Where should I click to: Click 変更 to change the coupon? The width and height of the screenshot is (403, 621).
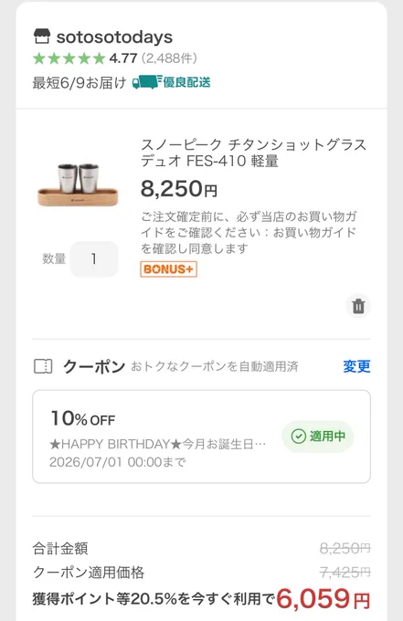[x=356, y=366]
